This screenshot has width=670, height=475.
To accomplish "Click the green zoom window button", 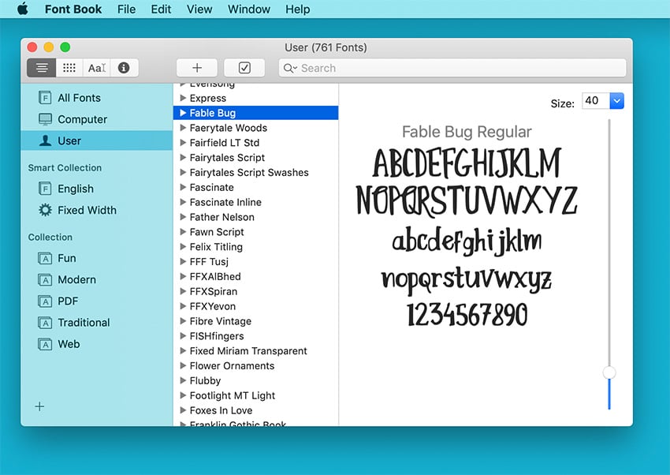I will click(65, 47).
